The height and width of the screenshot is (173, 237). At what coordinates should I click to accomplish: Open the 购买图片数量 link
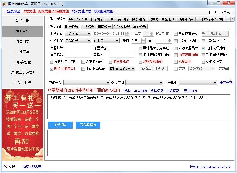[103, 11]
